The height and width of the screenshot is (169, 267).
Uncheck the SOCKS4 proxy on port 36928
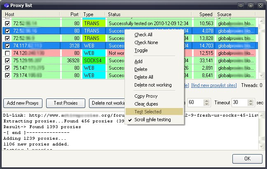point(7,61)
